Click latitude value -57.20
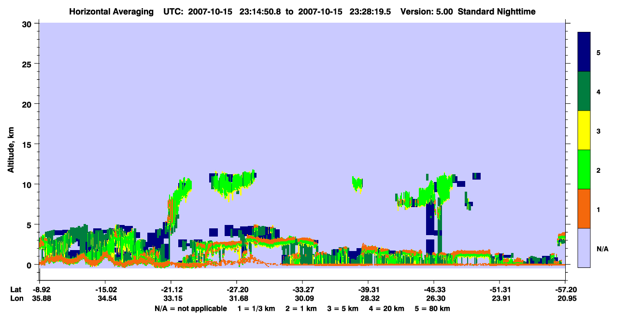Image resolution: width=628 pixels, height=322 pixels. pos(565,289)
